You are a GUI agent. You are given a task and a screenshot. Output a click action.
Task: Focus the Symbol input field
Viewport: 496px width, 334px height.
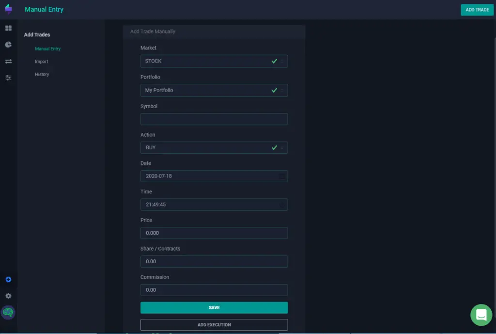[x=214, y=119]
